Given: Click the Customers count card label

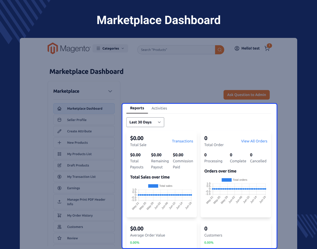Looking at the screenshot, I should (213, 235).
